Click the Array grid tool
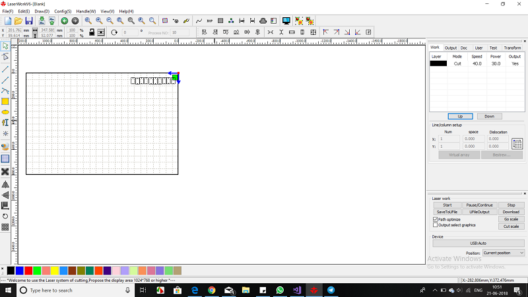The width and height of the screenshot is (528, 297). click(x=5, y=227)
